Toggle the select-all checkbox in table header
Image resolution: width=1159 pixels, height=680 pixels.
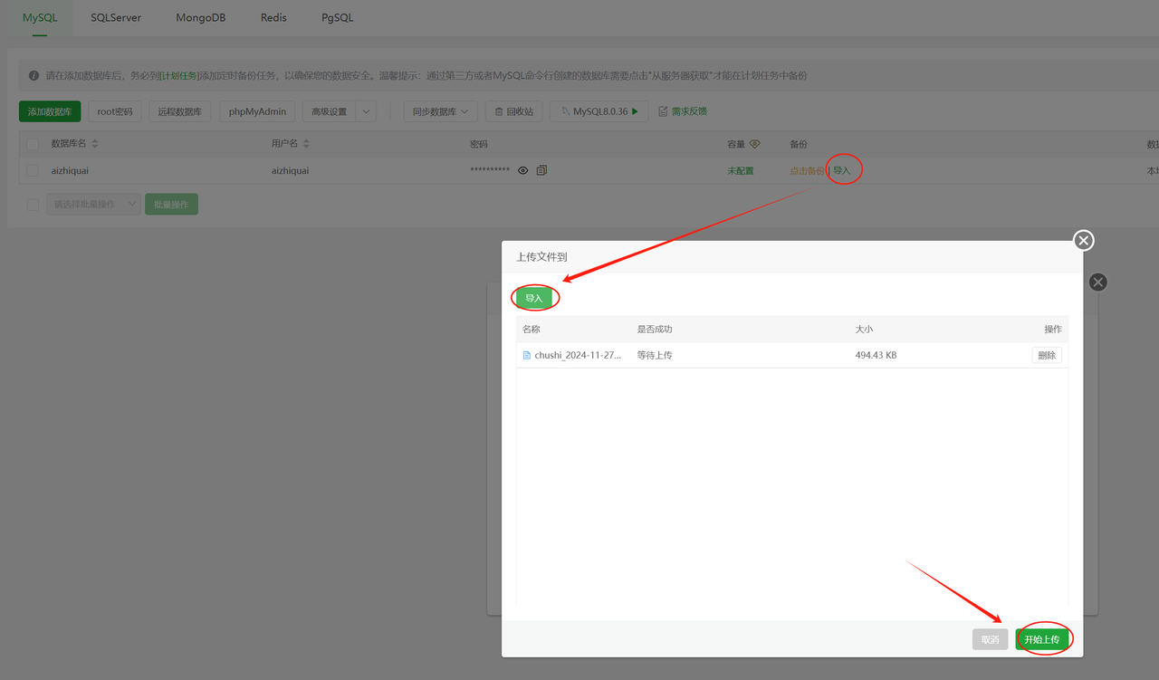click(34, 144)
